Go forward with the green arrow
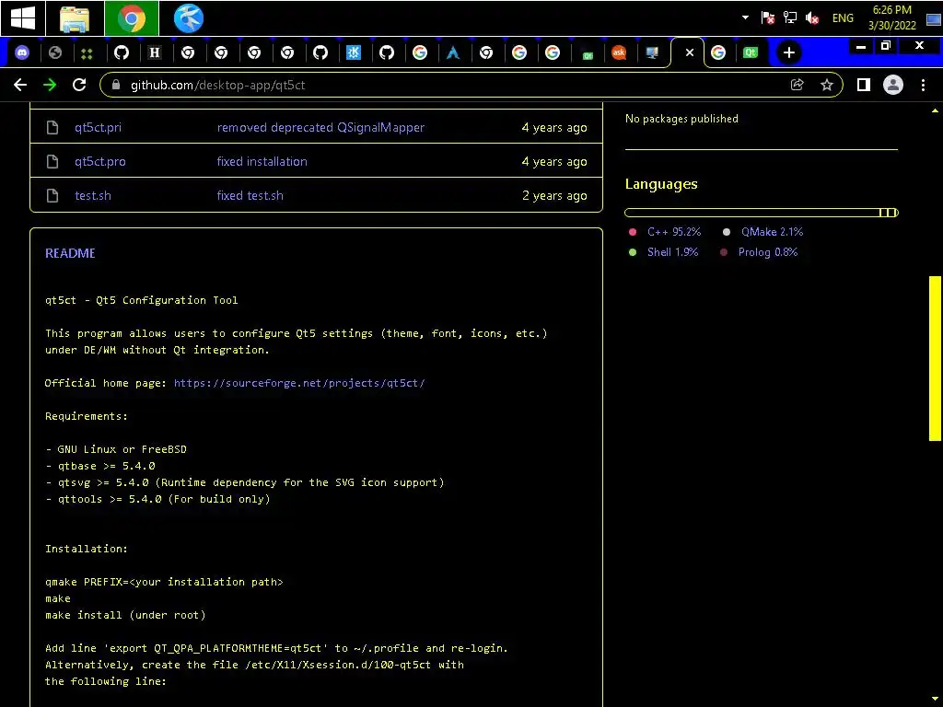The width and height of the screenshot is (943, 707). click(x=50, y=85)
